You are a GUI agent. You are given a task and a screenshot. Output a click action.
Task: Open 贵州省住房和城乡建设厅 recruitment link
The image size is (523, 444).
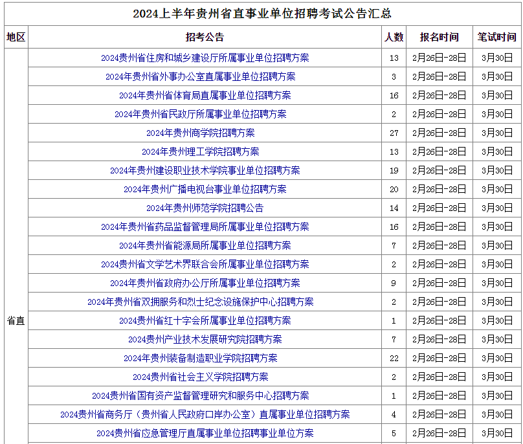pyautogui.click(x=205, y=58)
